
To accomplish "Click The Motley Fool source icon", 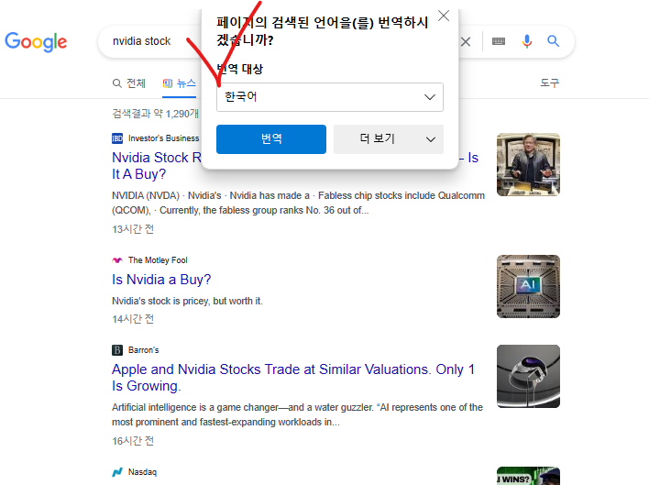I will (117, 260).
